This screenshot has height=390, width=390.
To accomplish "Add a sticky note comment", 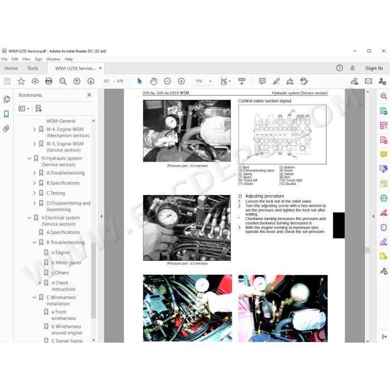I will tap(262, 81).
